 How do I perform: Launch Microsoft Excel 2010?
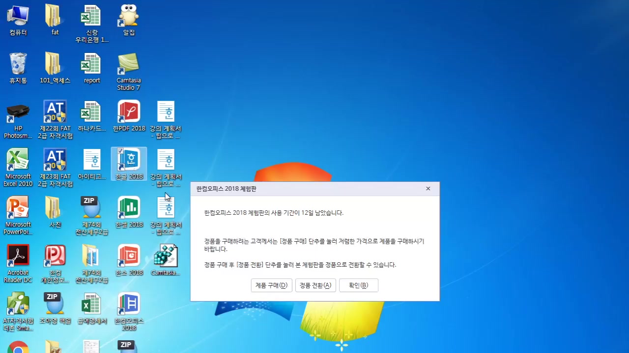click(18, 159)
